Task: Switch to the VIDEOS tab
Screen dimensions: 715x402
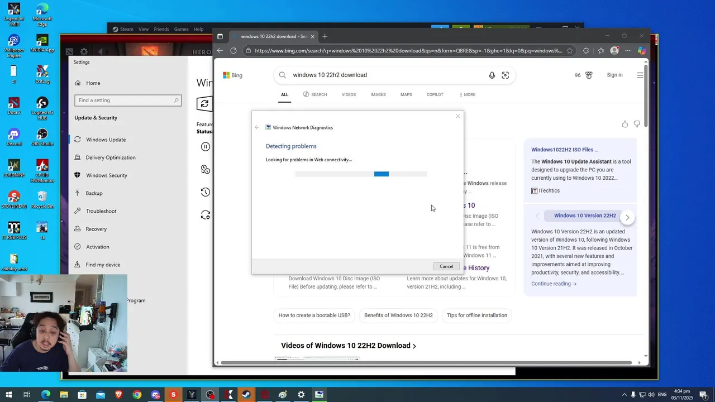Action: pyautogui.click(x=349, y=94)
